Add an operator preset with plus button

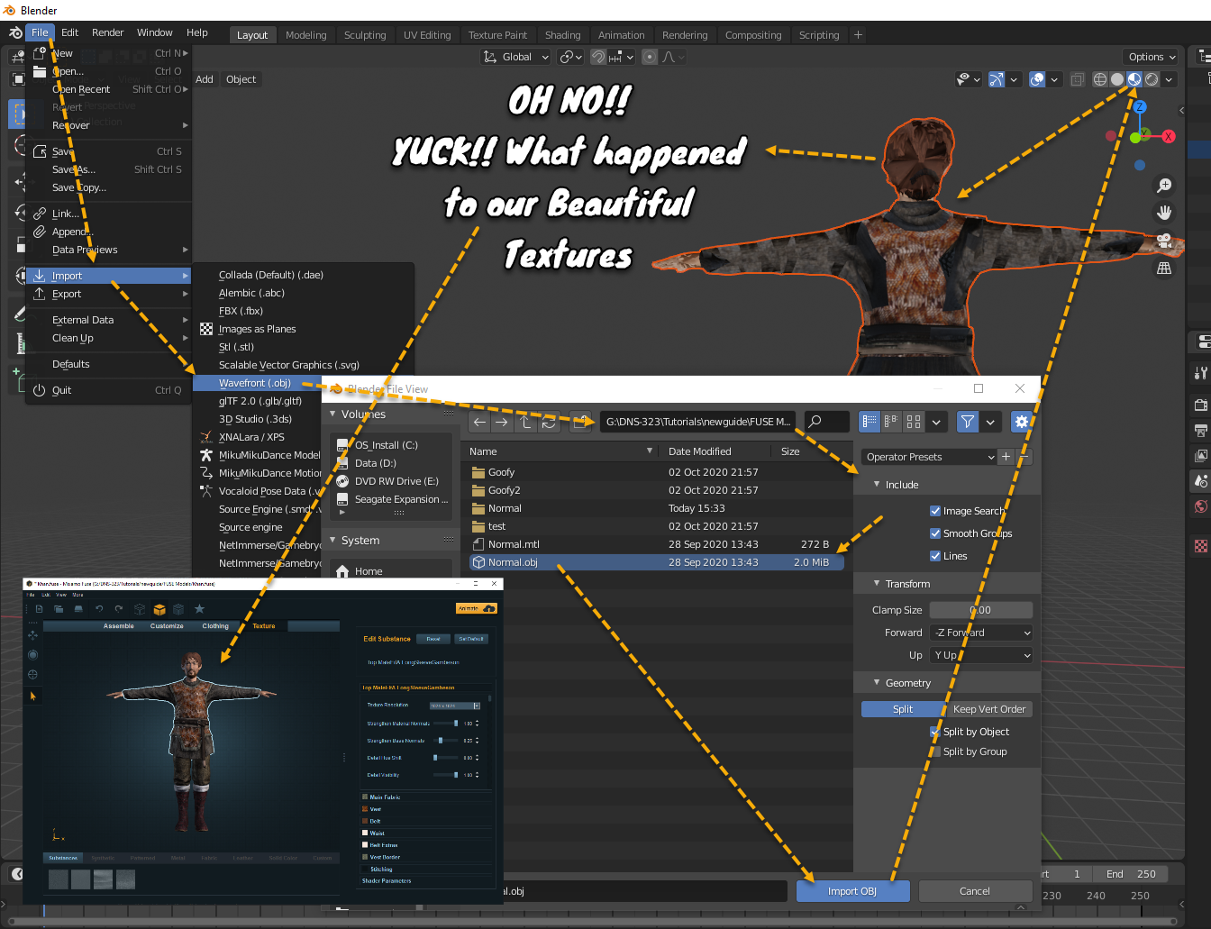[1006, 457]
